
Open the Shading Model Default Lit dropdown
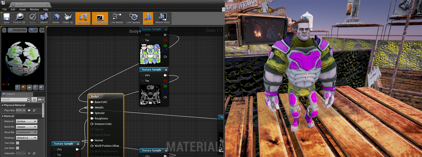pyautogui.click(x=26, y=138)
